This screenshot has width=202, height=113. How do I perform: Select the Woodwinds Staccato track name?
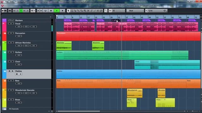pos(25,90)
